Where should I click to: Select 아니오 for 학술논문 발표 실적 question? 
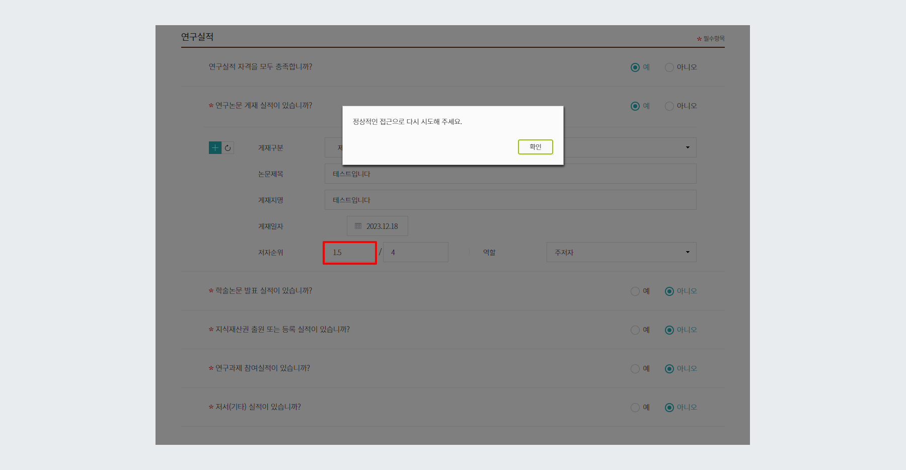click(669, 291)
